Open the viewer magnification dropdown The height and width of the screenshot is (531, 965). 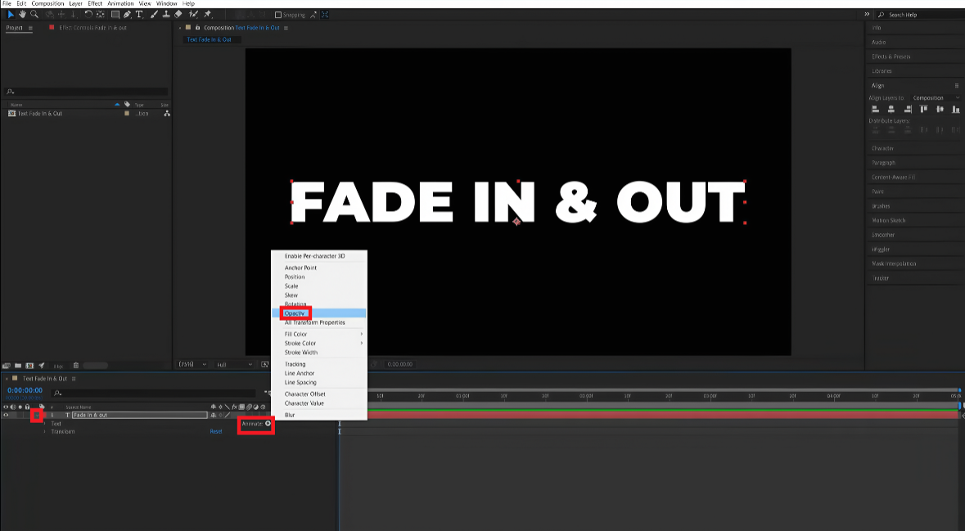[192, 364]
